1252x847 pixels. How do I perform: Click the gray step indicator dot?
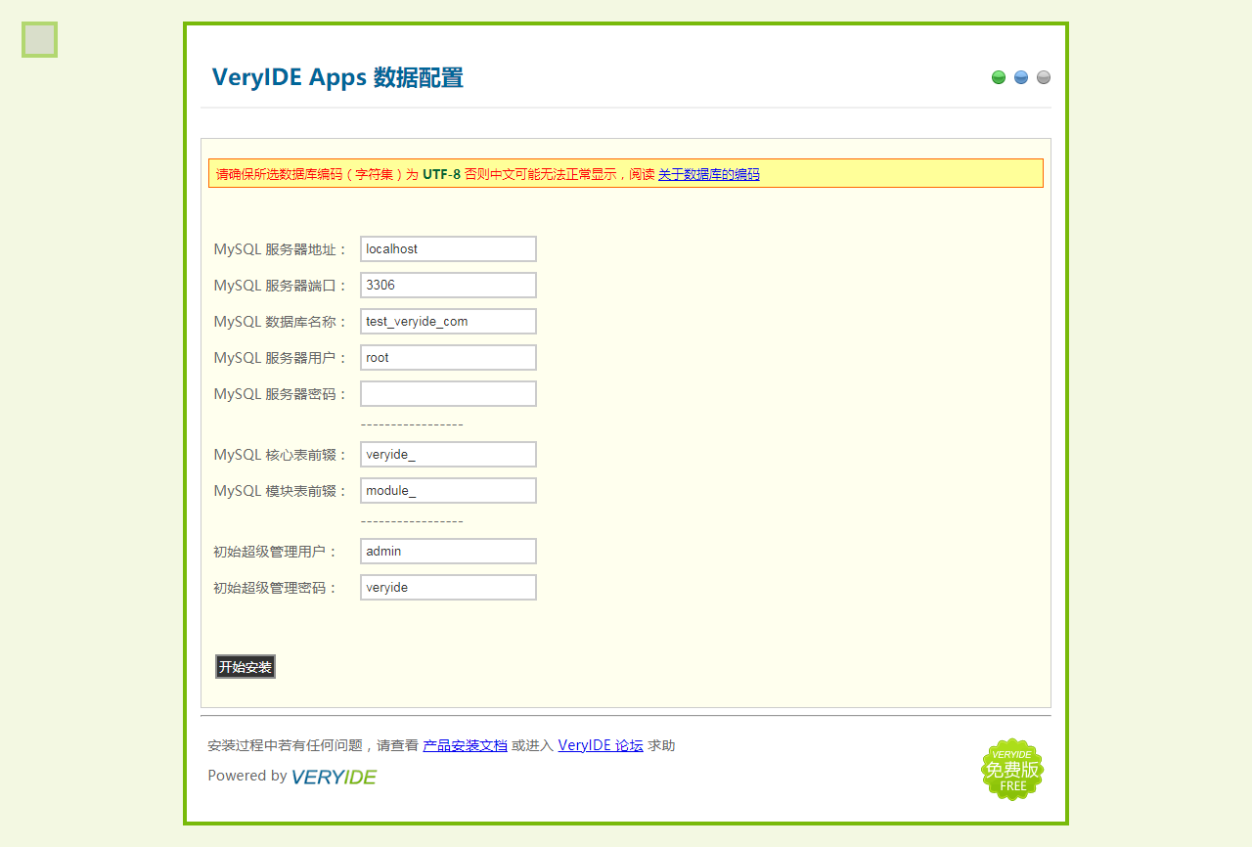(x=1044, y=77)
